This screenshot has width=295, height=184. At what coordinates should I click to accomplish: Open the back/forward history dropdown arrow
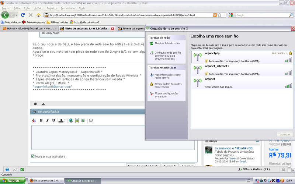click(x=17, y=15)
